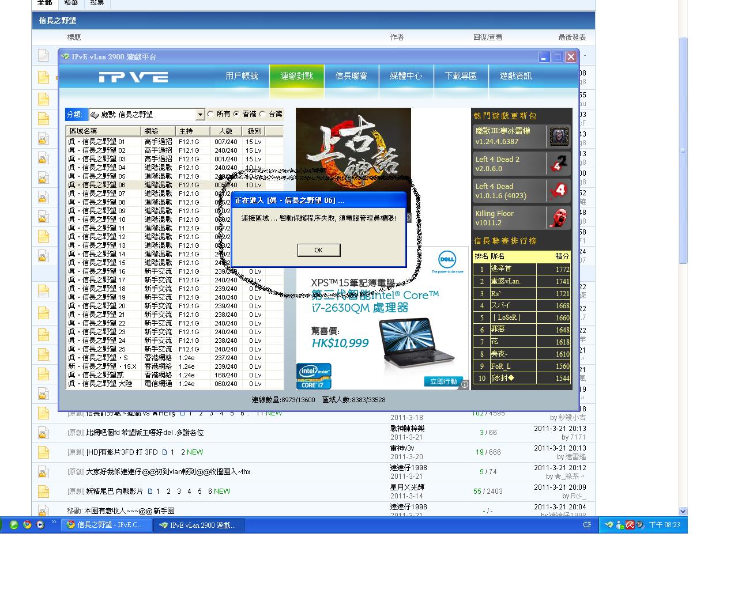
Task: Select room 真・信長之野望 03
Action: (175, 159)
